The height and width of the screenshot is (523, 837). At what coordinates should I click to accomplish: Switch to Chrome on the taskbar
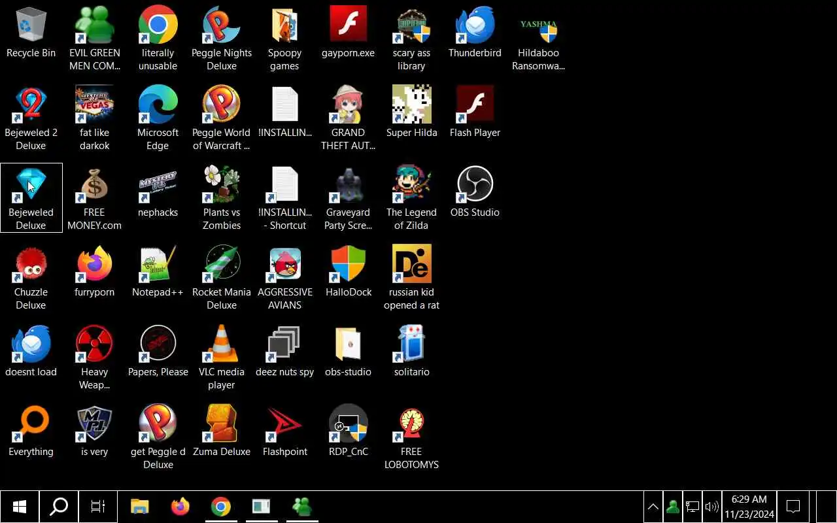(x=220, y=507)
